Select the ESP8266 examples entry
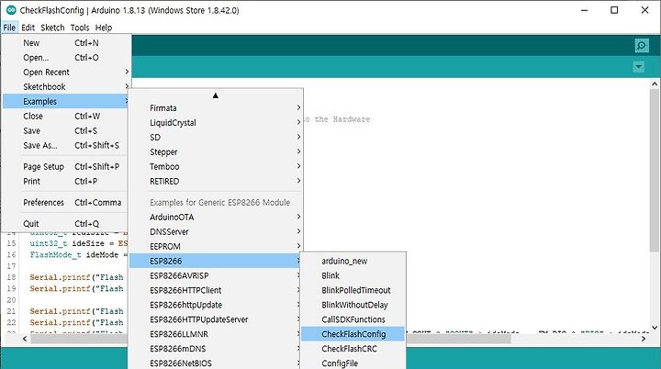This screenshot has width=661, height=369. [216, 261]
